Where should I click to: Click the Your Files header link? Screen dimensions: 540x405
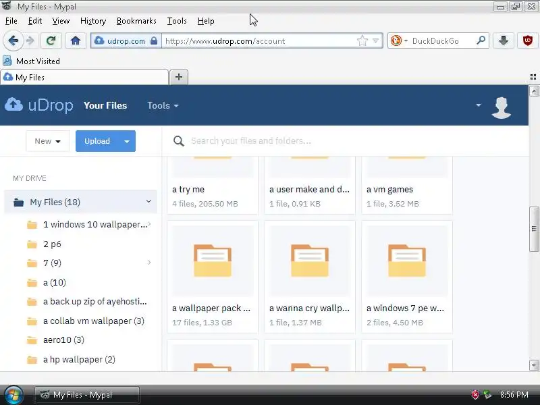coord(105,105)
